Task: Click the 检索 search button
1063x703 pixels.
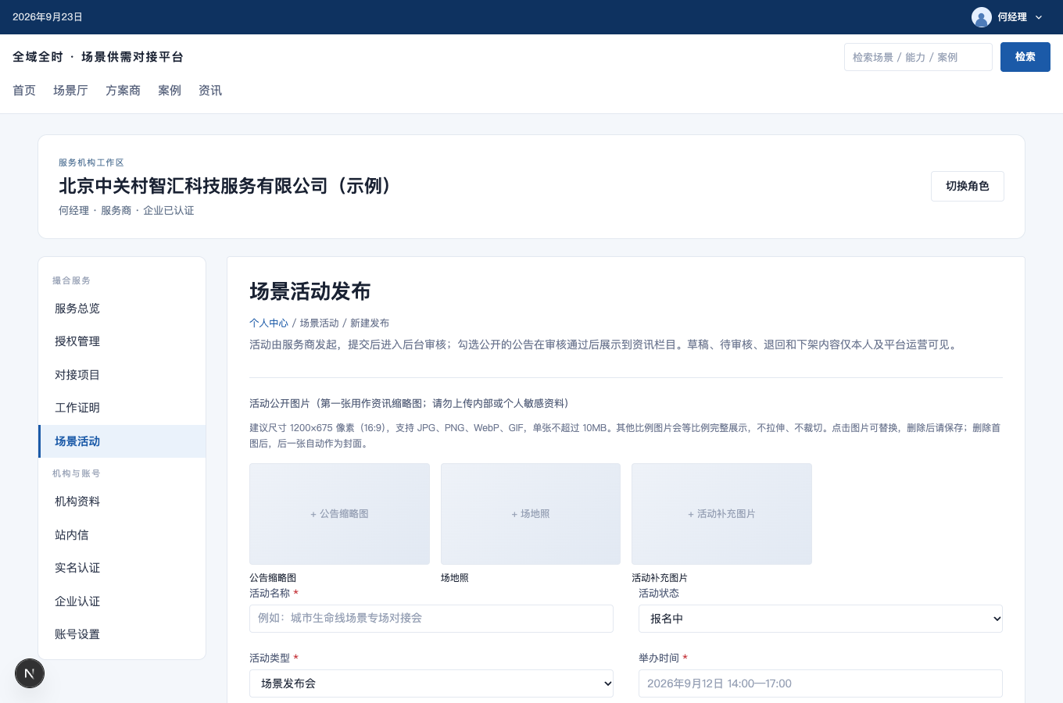Action: pos(1025,57)
